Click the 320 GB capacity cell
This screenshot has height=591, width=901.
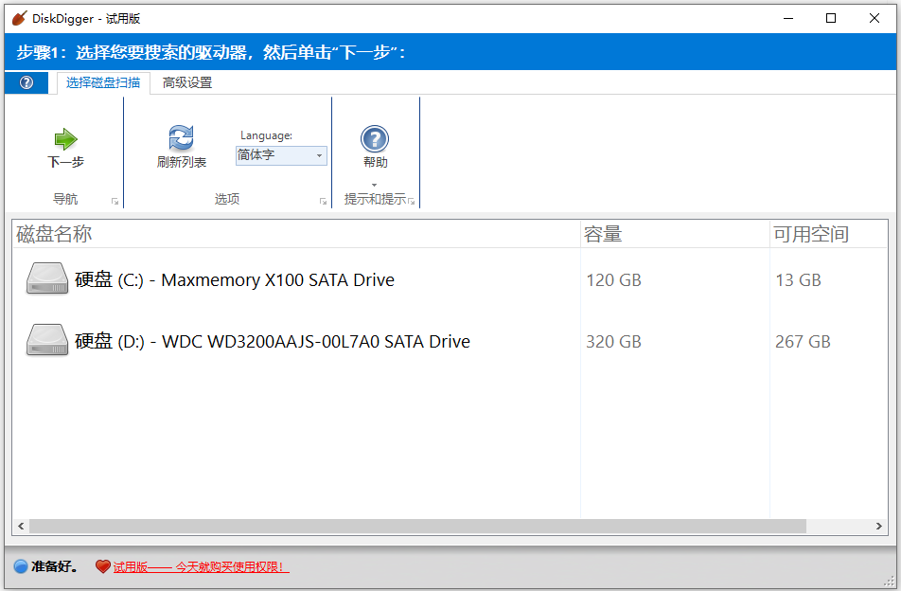tap(613, 342)
